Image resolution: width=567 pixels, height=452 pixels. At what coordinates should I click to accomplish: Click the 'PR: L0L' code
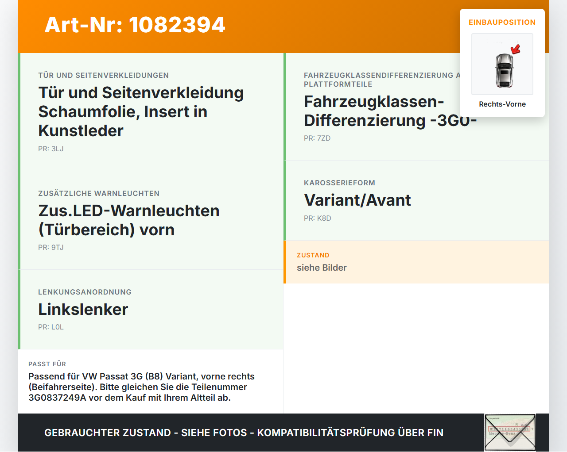(x=51, y=327)
